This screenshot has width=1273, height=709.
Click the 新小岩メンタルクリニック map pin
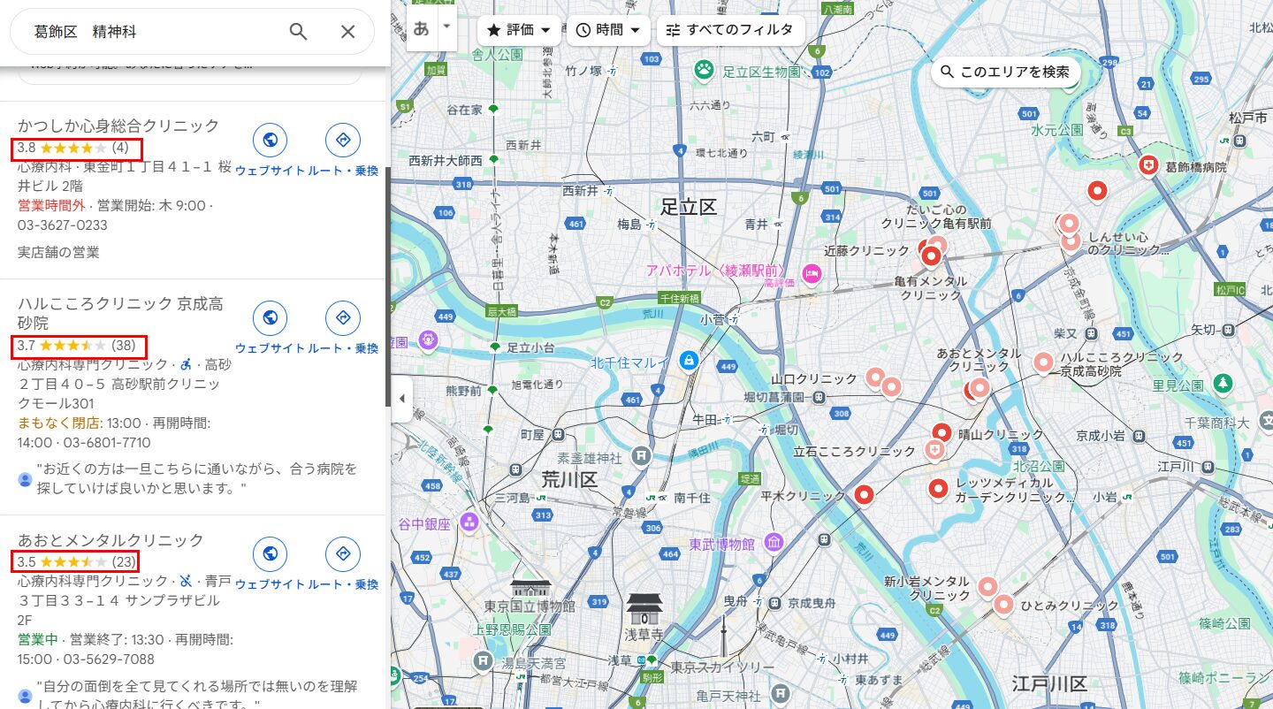point(987,587)
